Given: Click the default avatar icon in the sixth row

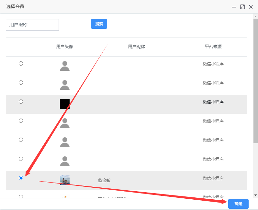Looking at the screenshot, I should tap(65, 161).
